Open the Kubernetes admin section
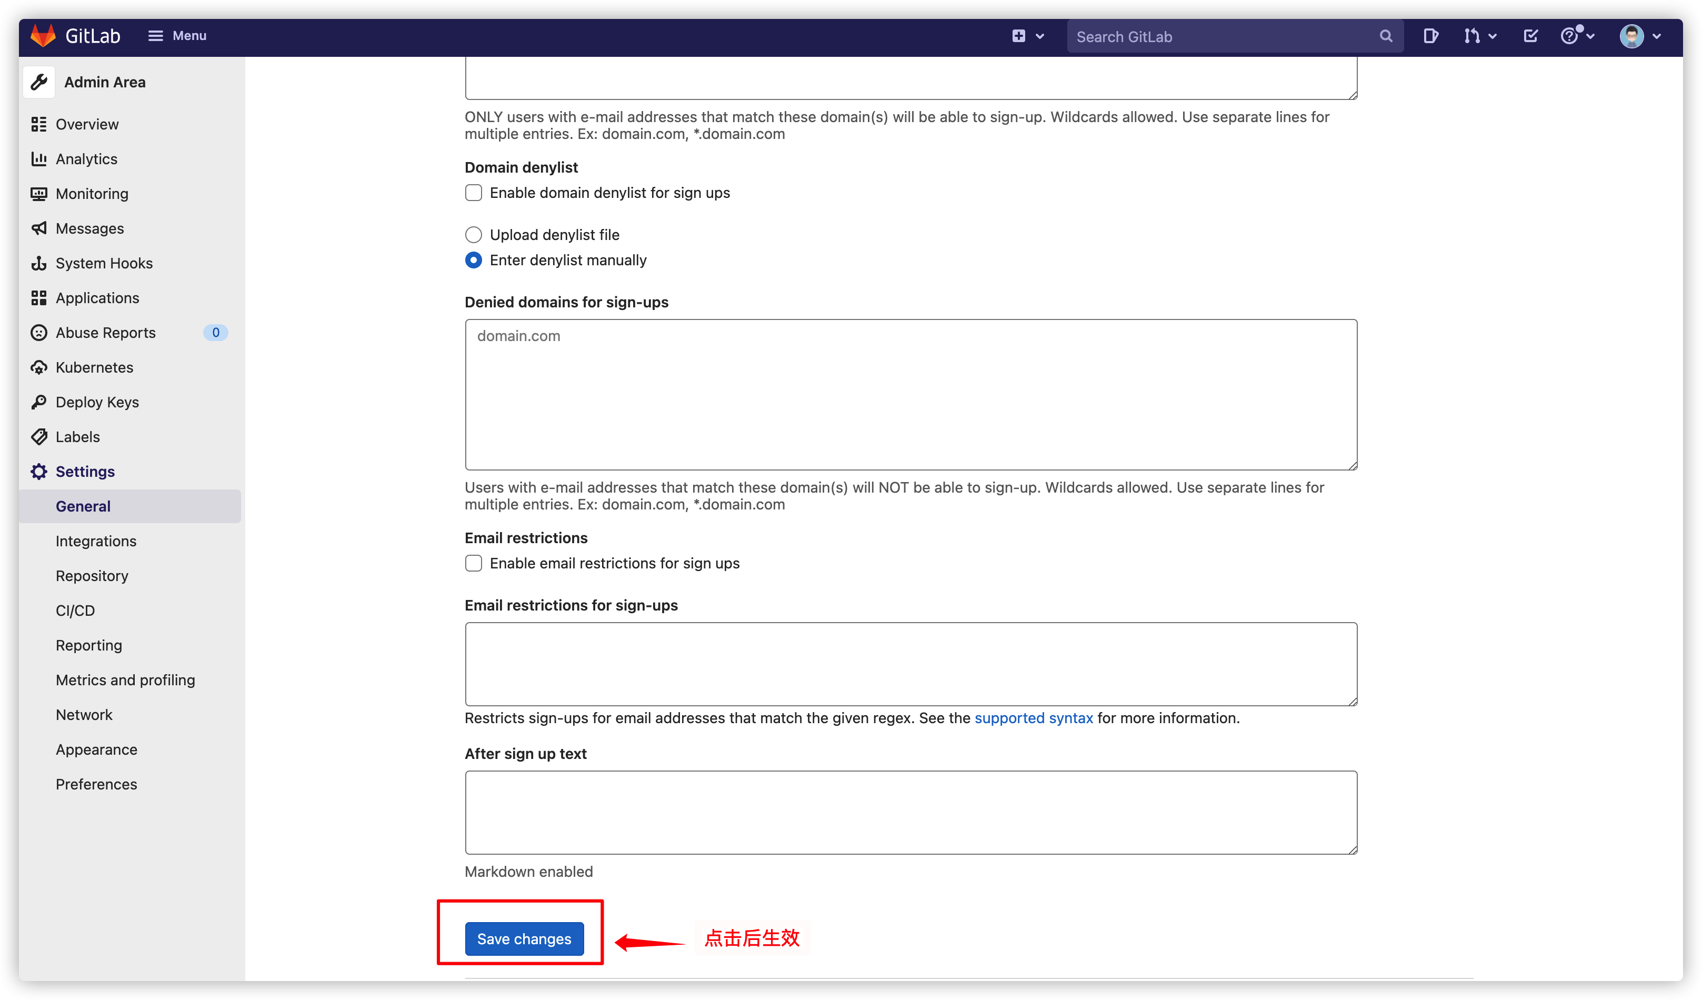Screen dimensions: 1702x1000 pyautogui.click(x=95, y=367)
